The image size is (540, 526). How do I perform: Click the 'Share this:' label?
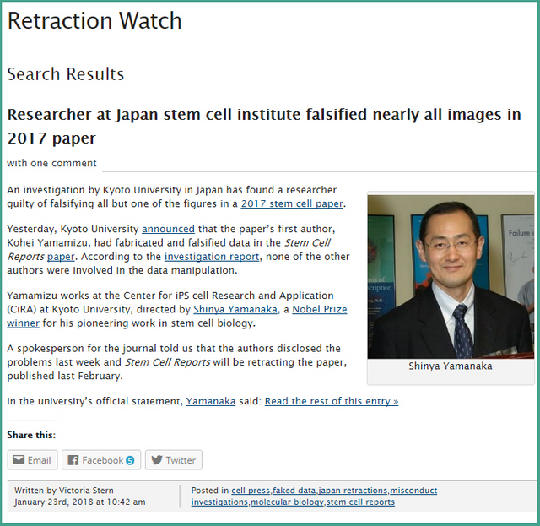pos(31,435)
